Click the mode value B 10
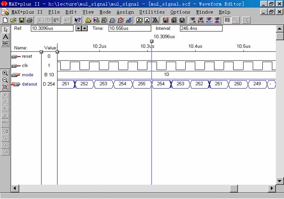Image resolution: width=284 pixels, height=199 pixels. point(49,75)
